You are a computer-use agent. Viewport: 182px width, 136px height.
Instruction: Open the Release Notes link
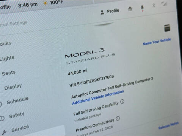(168, 125)
